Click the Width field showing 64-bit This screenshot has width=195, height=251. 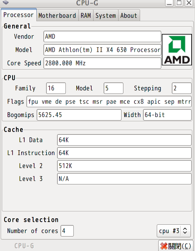point(167,115)
